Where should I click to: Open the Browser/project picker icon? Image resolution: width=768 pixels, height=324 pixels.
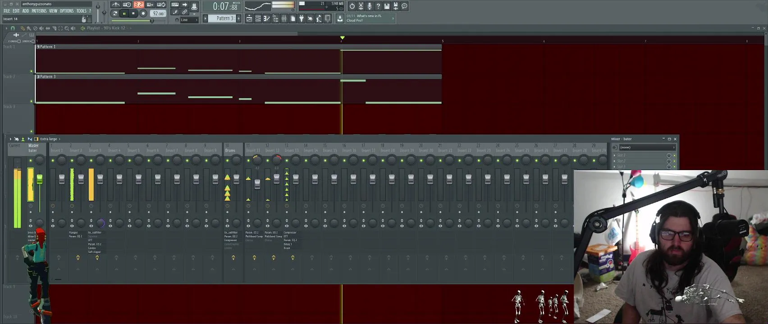tap(275, 18)
